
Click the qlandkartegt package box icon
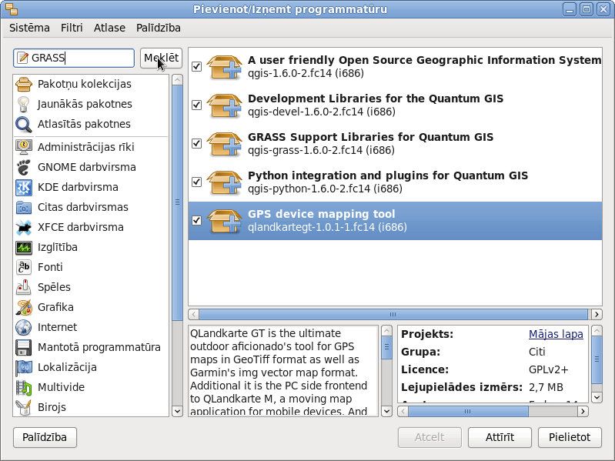pos(224,220)
